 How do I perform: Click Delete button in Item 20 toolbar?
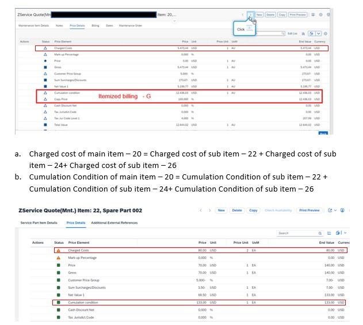270,14
